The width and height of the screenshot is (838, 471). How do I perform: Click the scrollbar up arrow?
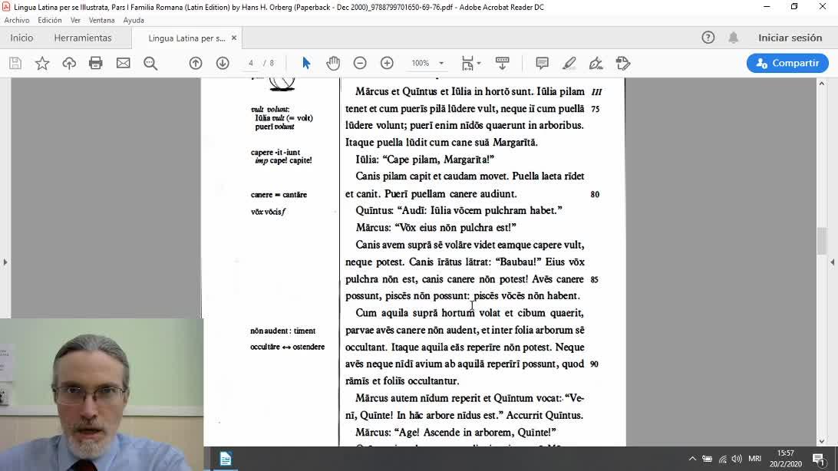pyautogui.click(x=822, y=84)
